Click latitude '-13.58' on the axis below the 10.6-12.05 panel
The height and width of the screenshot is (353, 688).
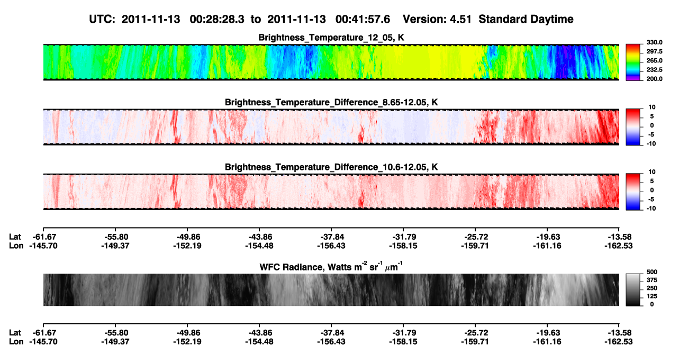[x=620, y=237]
